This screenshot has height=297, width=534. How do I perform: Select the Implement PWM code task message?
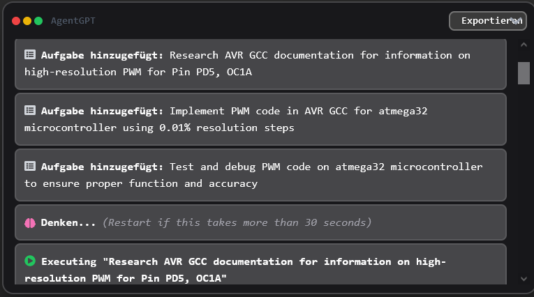pos(260,119)
